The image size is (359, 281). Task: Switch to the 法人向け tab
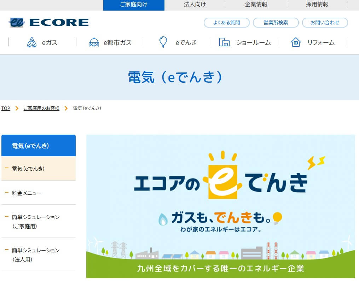pyautogui.click(x=195, y=5)
